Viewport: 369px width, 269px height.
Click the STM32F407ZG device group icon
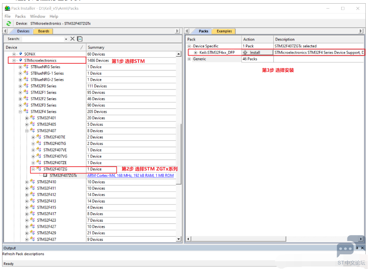39,169
